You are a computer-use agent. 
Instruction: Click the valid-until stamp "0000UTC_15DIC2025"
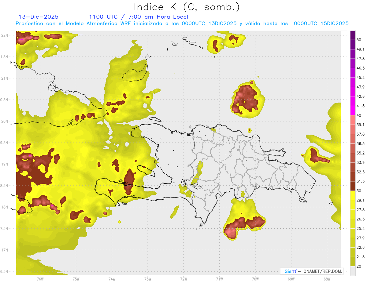coord(321,24)
